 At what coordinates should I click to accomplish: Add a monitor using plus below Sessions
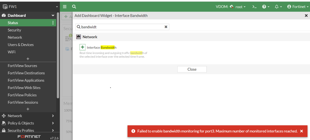point(28,109)
